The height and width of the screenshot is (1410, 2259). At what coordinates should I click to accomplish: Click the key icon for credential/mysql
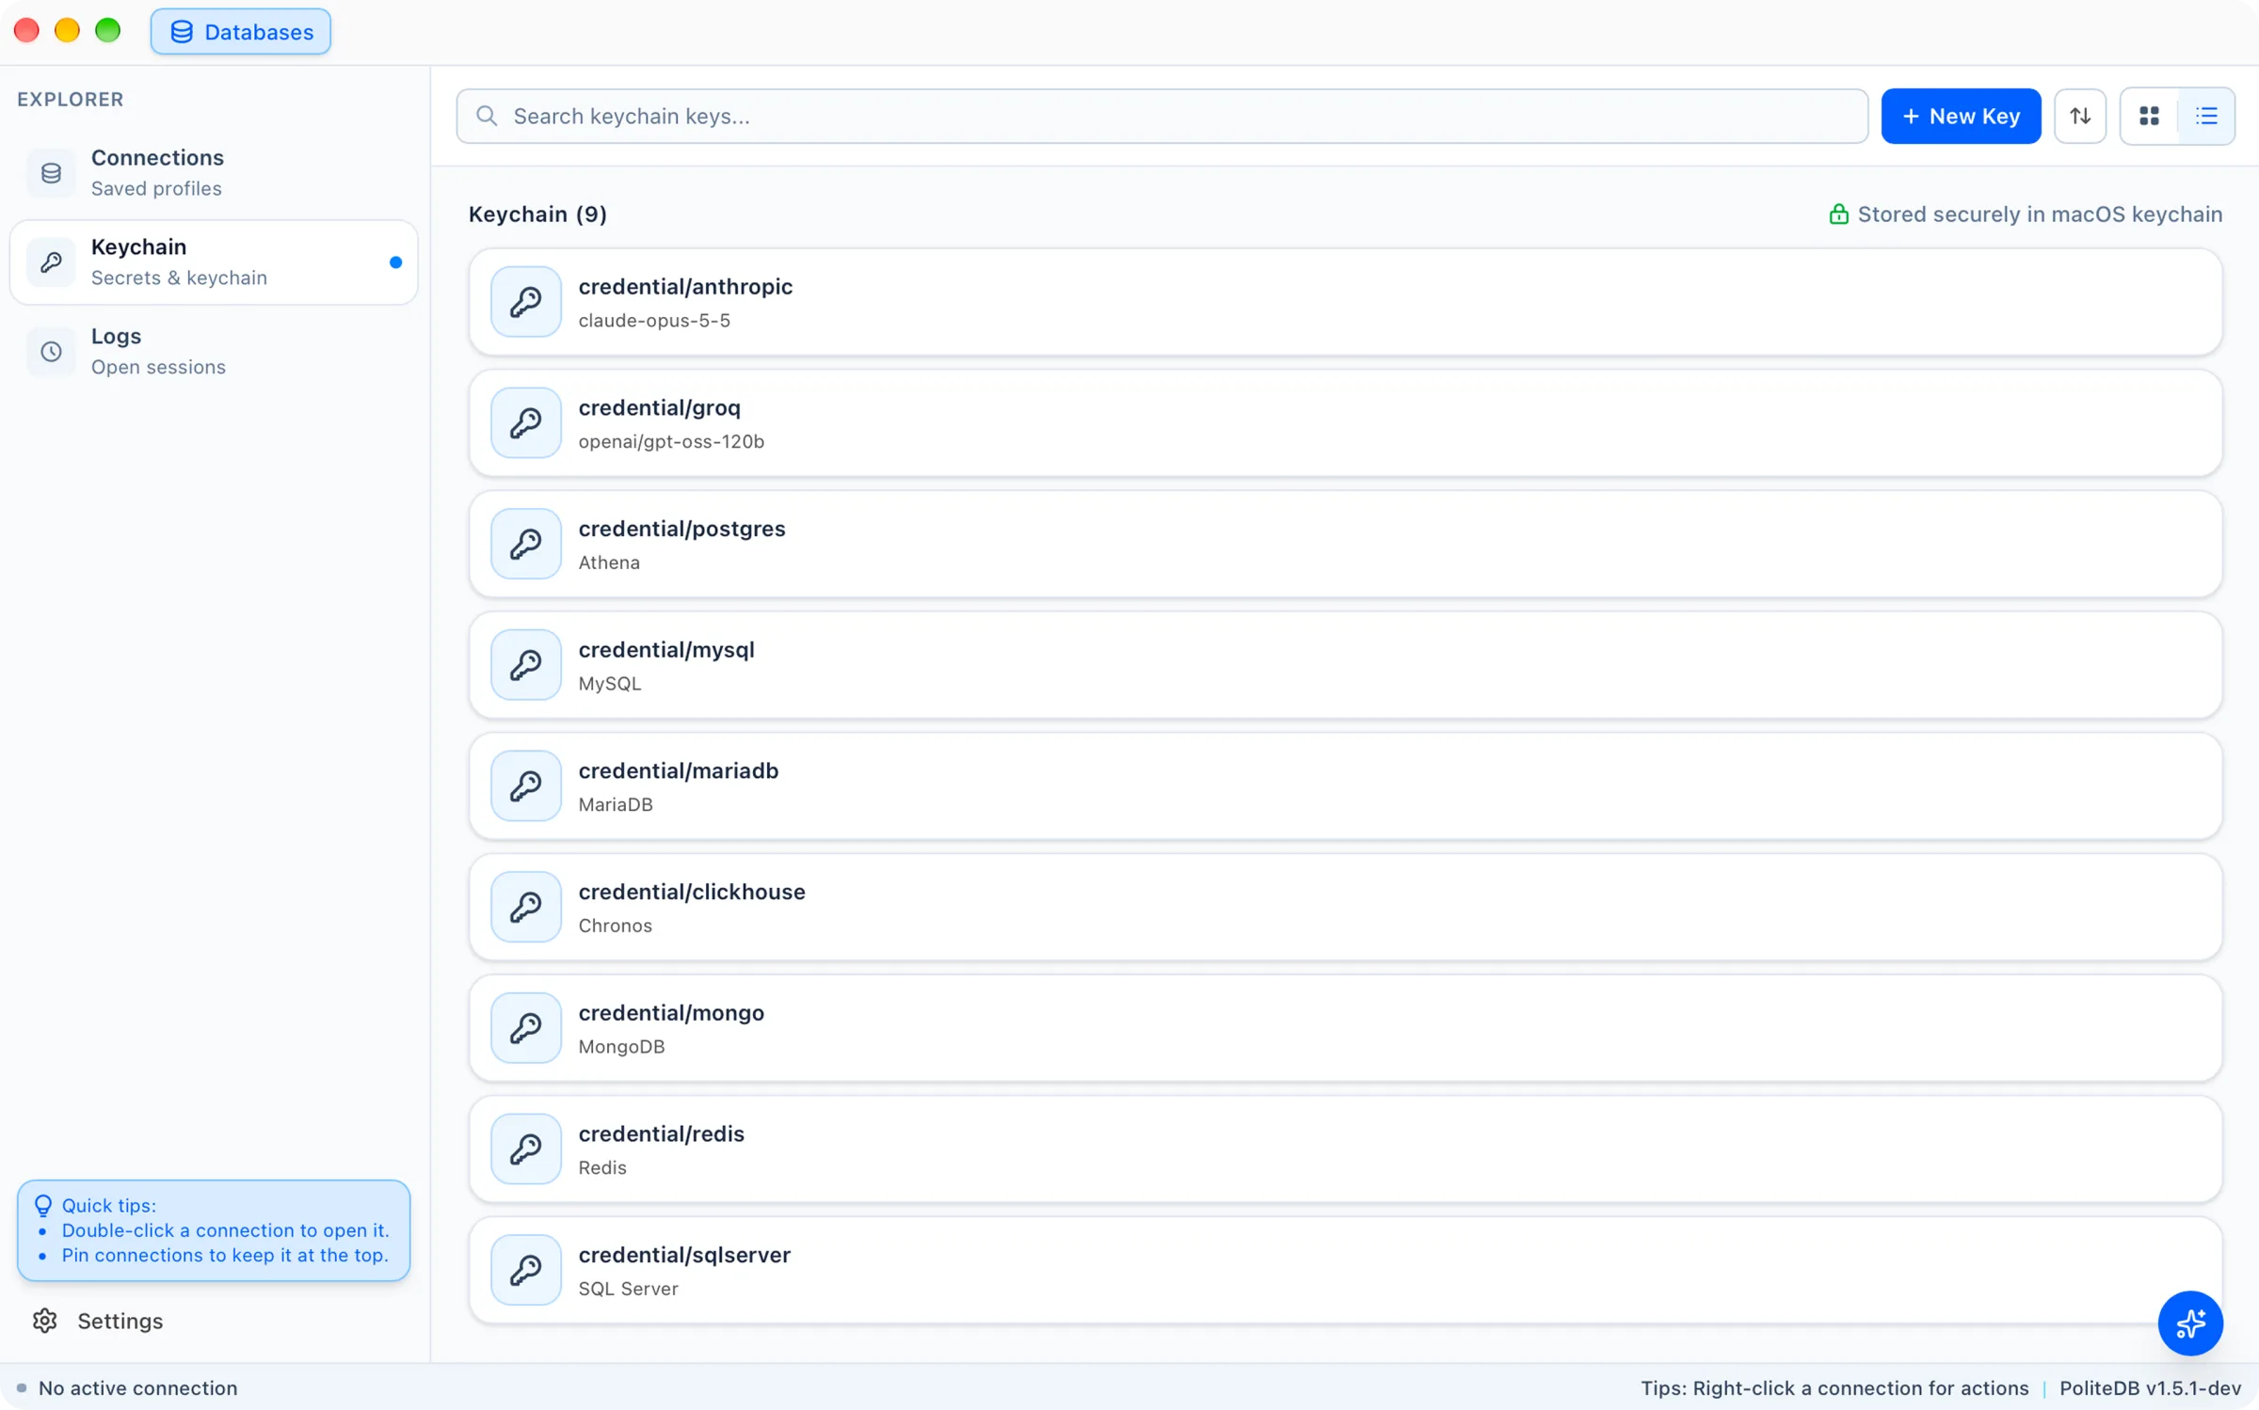[526, 665]
